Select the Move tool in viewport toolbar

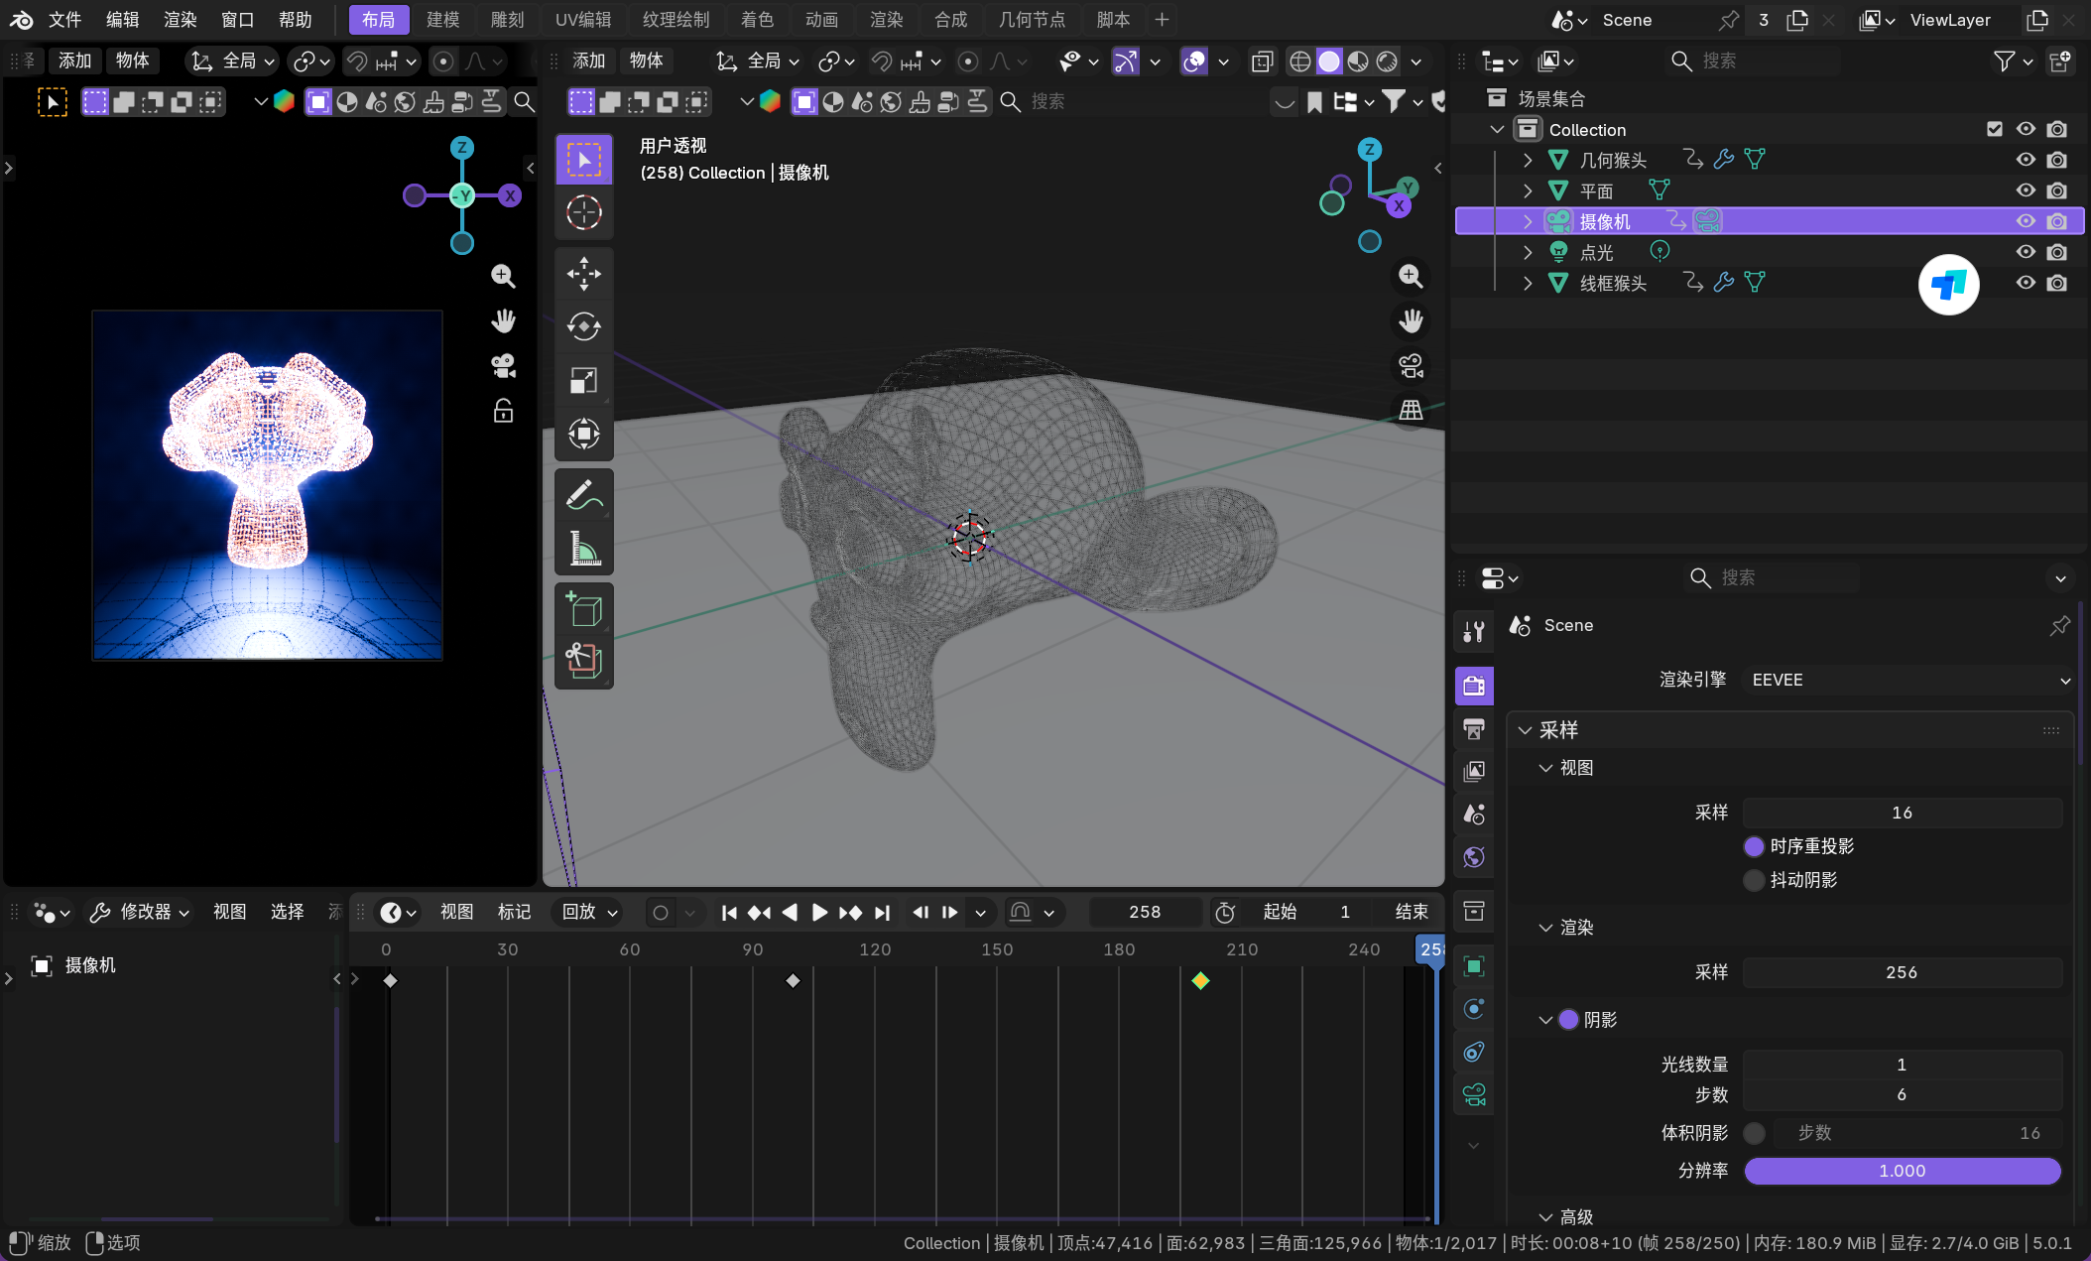(583, 274)
